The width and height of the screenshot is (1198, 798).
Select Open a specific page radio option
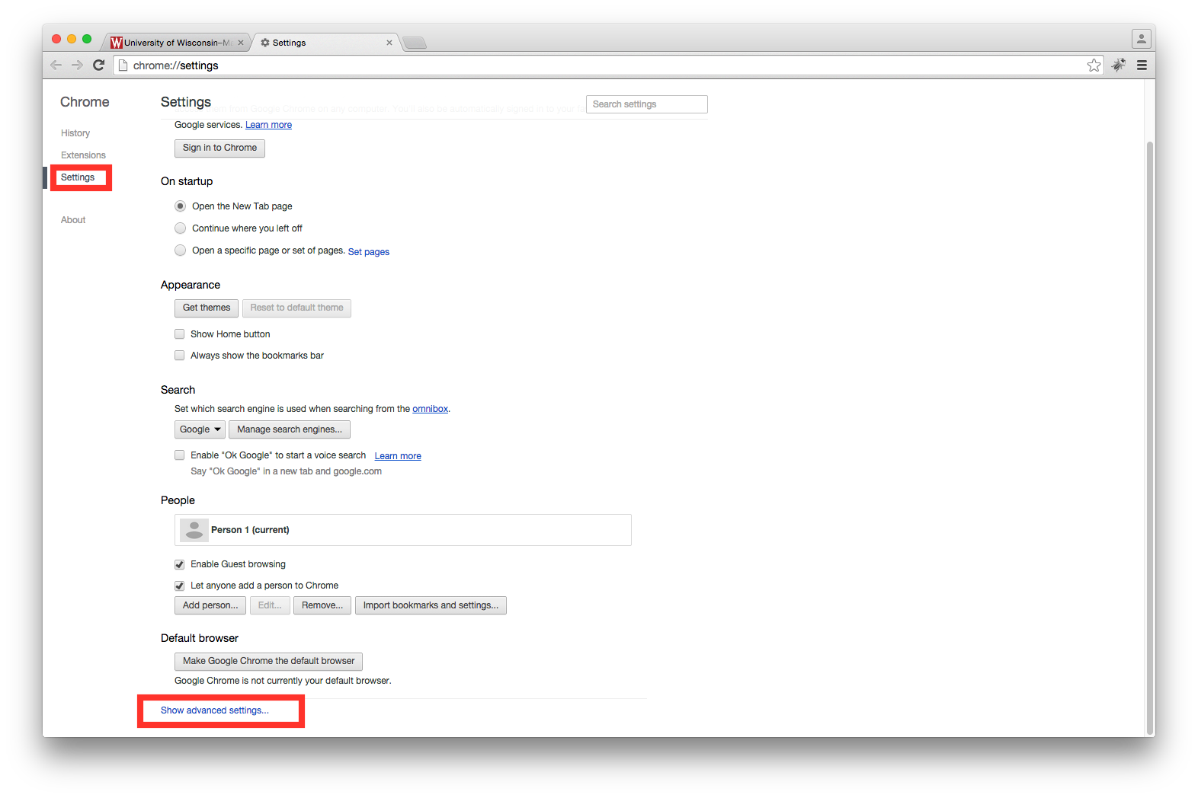click(x=181, y=251)
